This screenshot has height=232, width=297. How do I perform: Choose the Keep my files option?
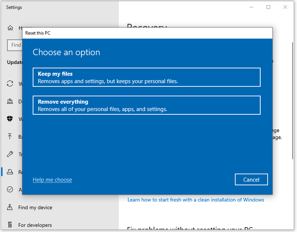[146, 77]
